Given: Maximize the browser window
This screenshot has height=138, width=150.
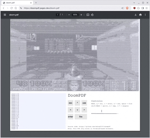Looking at the screenshot, I should 143,3.
